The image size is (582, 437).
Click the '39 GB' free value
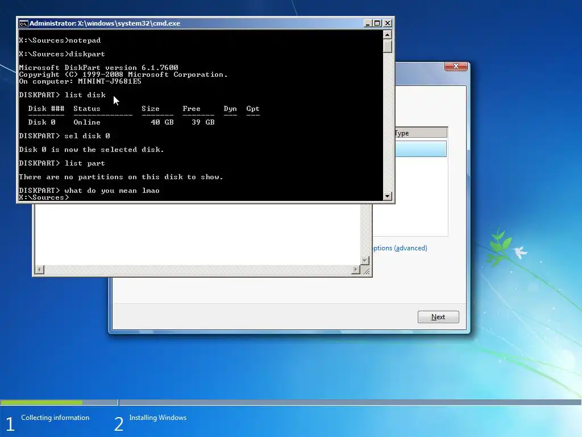(203, 122)
